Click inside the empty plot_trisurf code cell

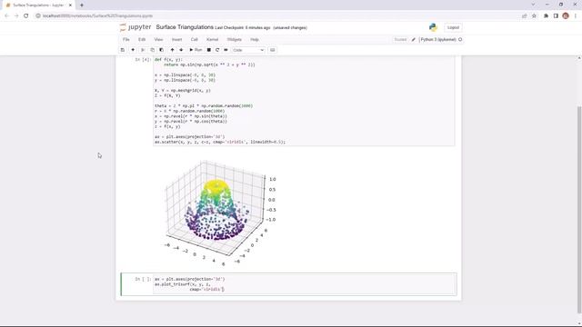click(305, 284)
